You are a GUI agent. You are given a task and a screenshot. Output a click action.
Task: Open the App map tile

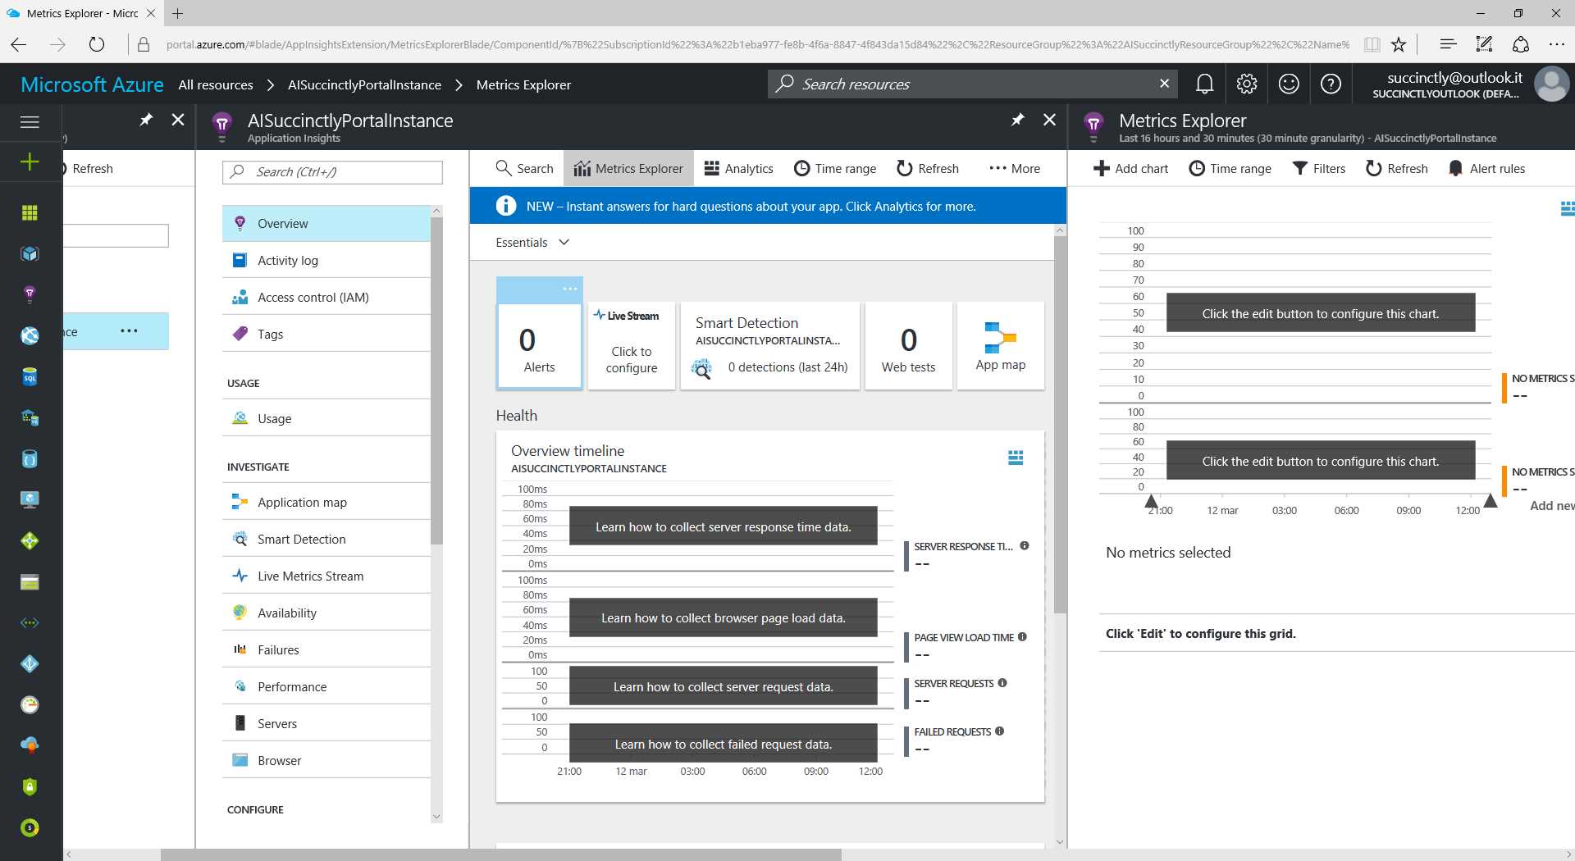pyautogui.click(x=1001, y=346)
